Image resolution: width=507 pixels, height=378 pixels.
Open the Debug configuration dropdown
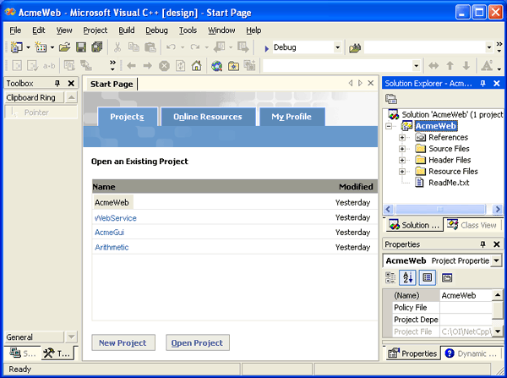click(x=337, y=47)
